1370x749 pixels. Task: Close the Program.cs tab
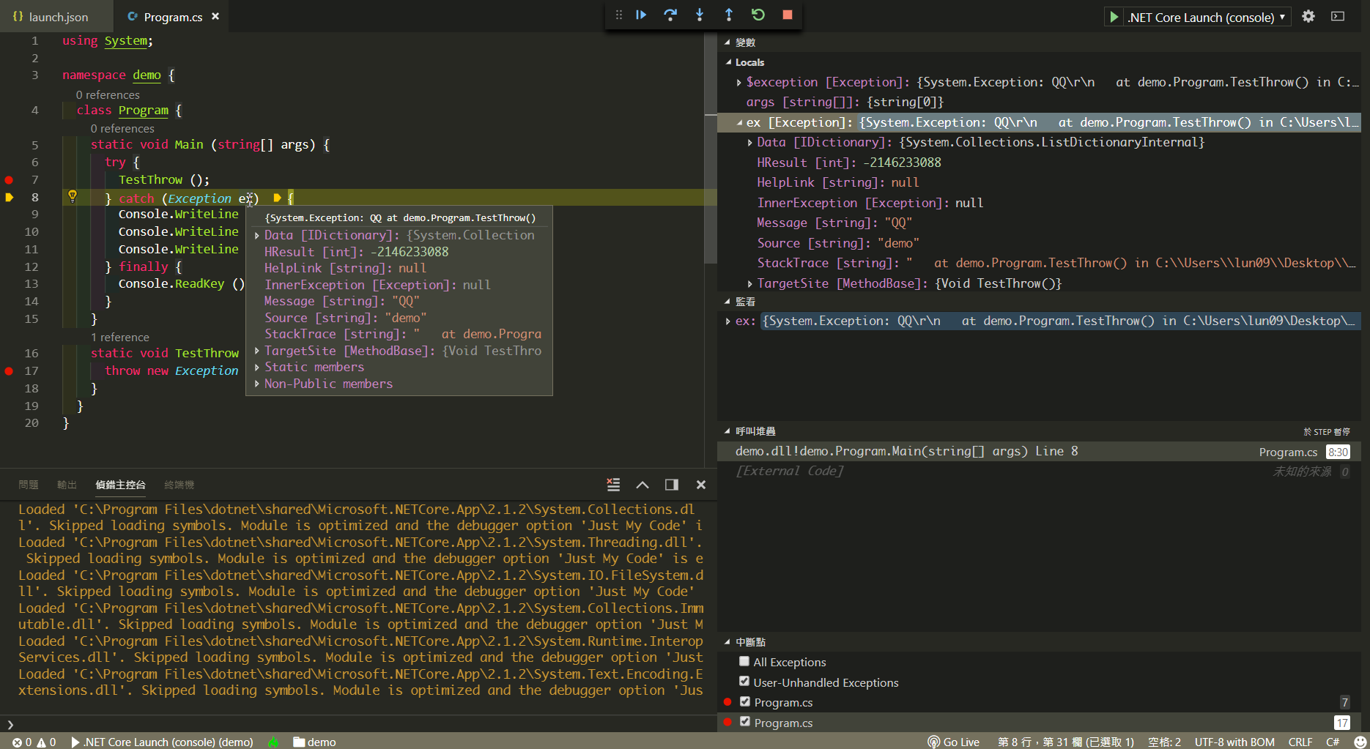coord(215,16)
